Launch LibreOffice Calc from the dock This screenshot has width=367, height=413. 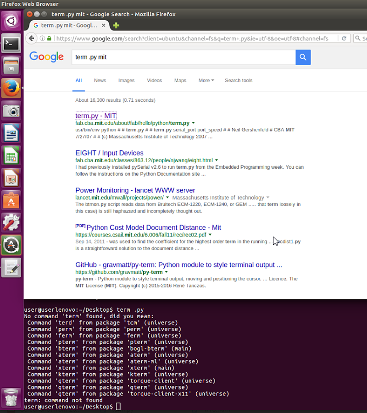[11, 155]
